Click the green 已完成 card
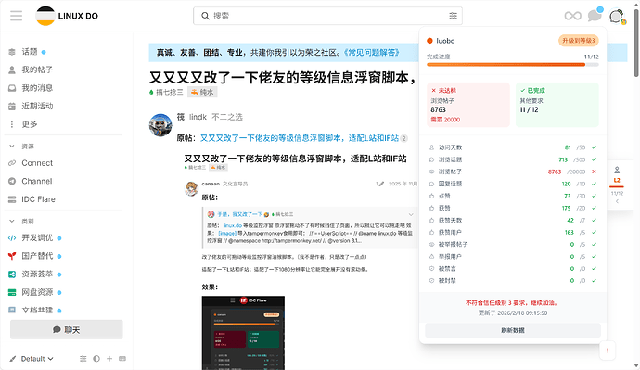Viewport: 640px width, 370px height. 557,105
